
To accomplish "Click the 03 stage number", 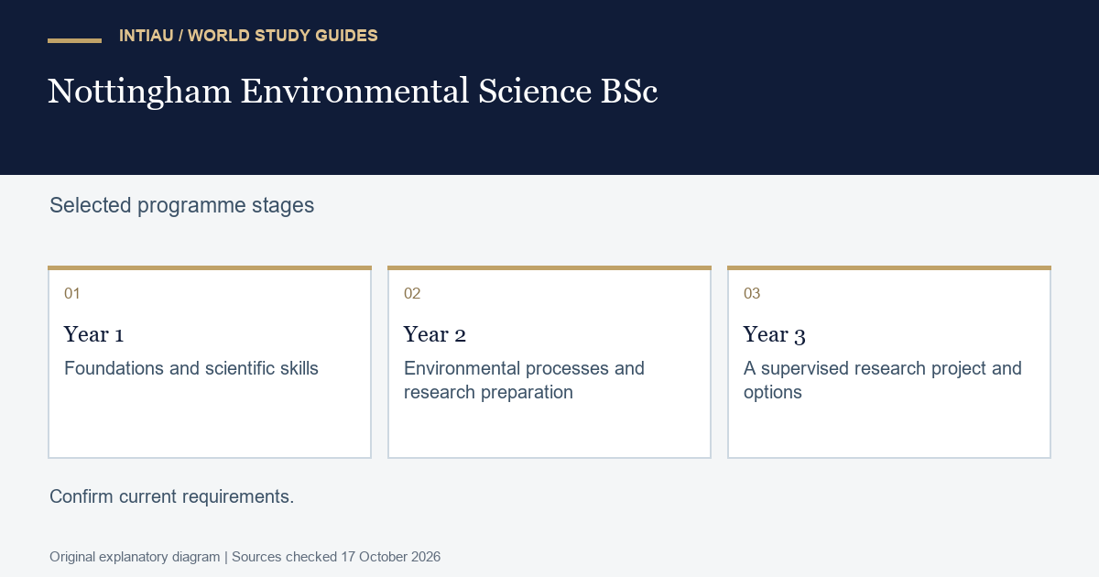I will point(752,294).
